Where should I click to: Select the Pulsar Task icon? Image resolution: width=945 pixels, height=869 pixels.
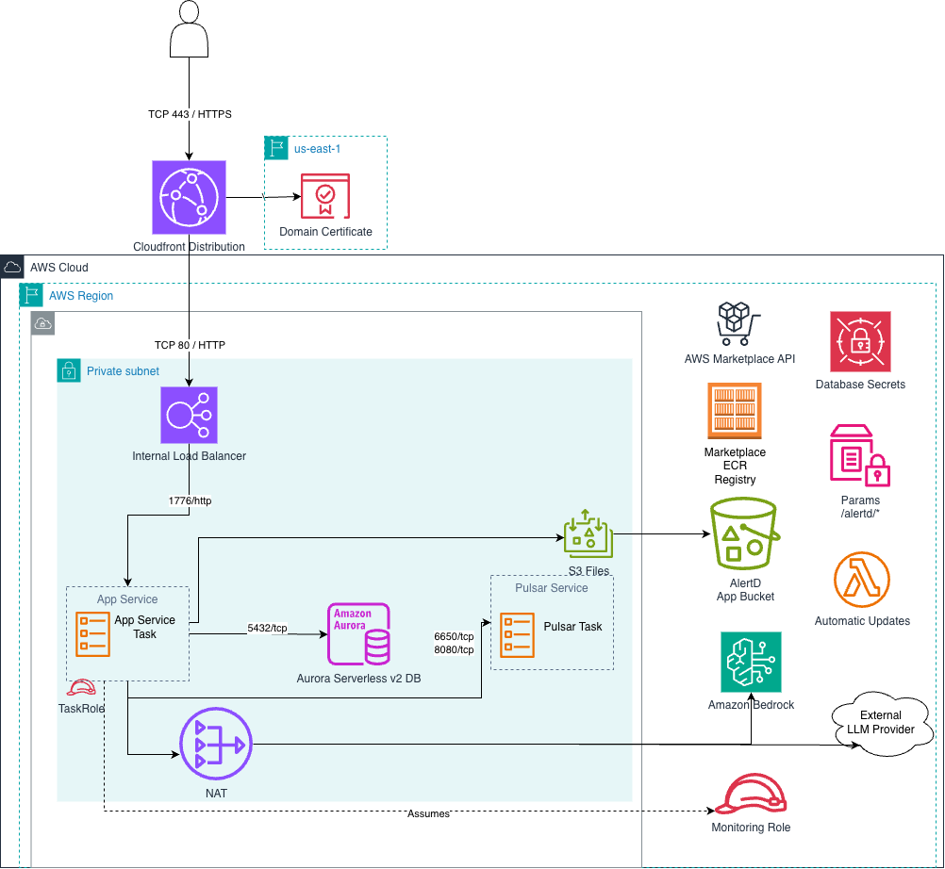pyautogui.click(x=517, y=635)
